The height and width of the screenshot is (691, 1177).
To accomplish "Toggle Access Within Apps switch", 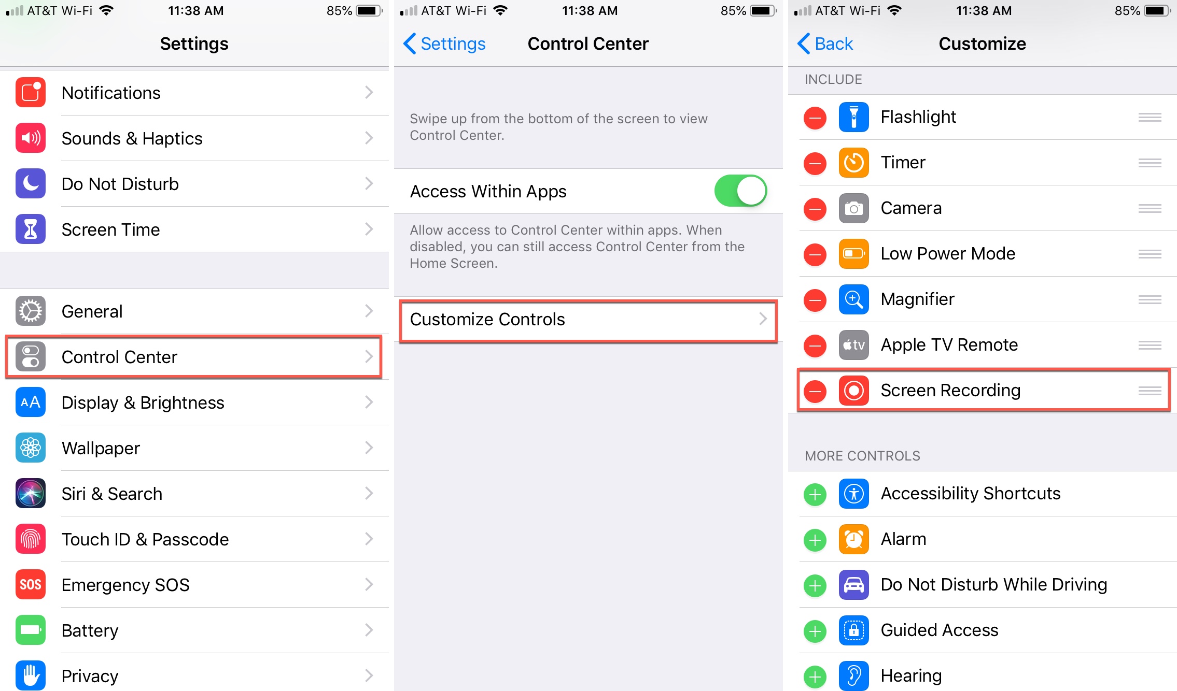I will [x=741, y=191].
